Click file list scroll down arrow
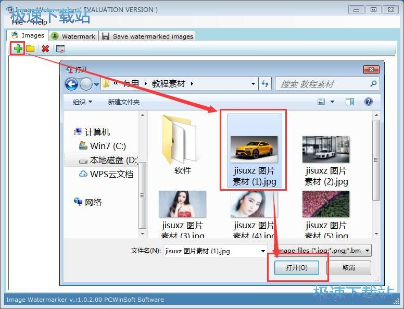 [x=376, y=234]
